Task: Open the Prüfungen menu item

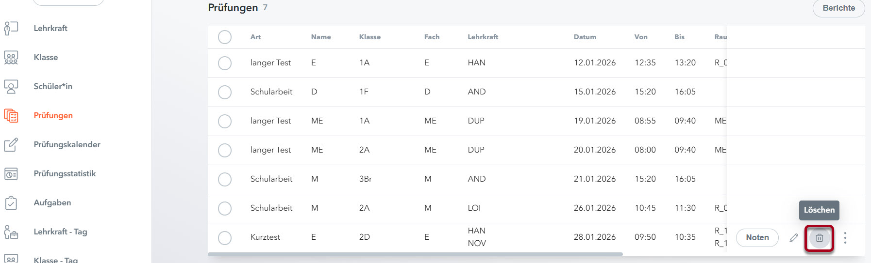Action: coord(53,115)
